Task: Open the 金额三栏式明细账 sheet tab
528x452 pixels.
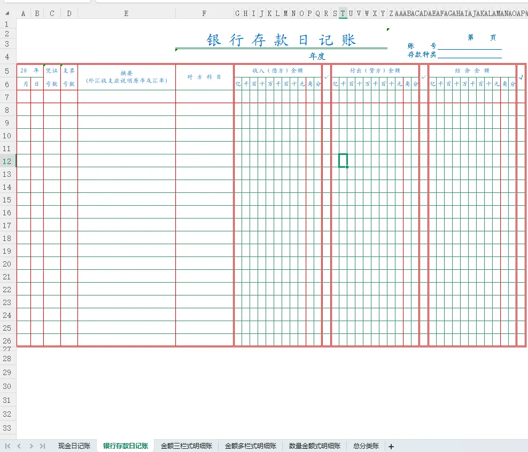Action: tap(186, 446)
